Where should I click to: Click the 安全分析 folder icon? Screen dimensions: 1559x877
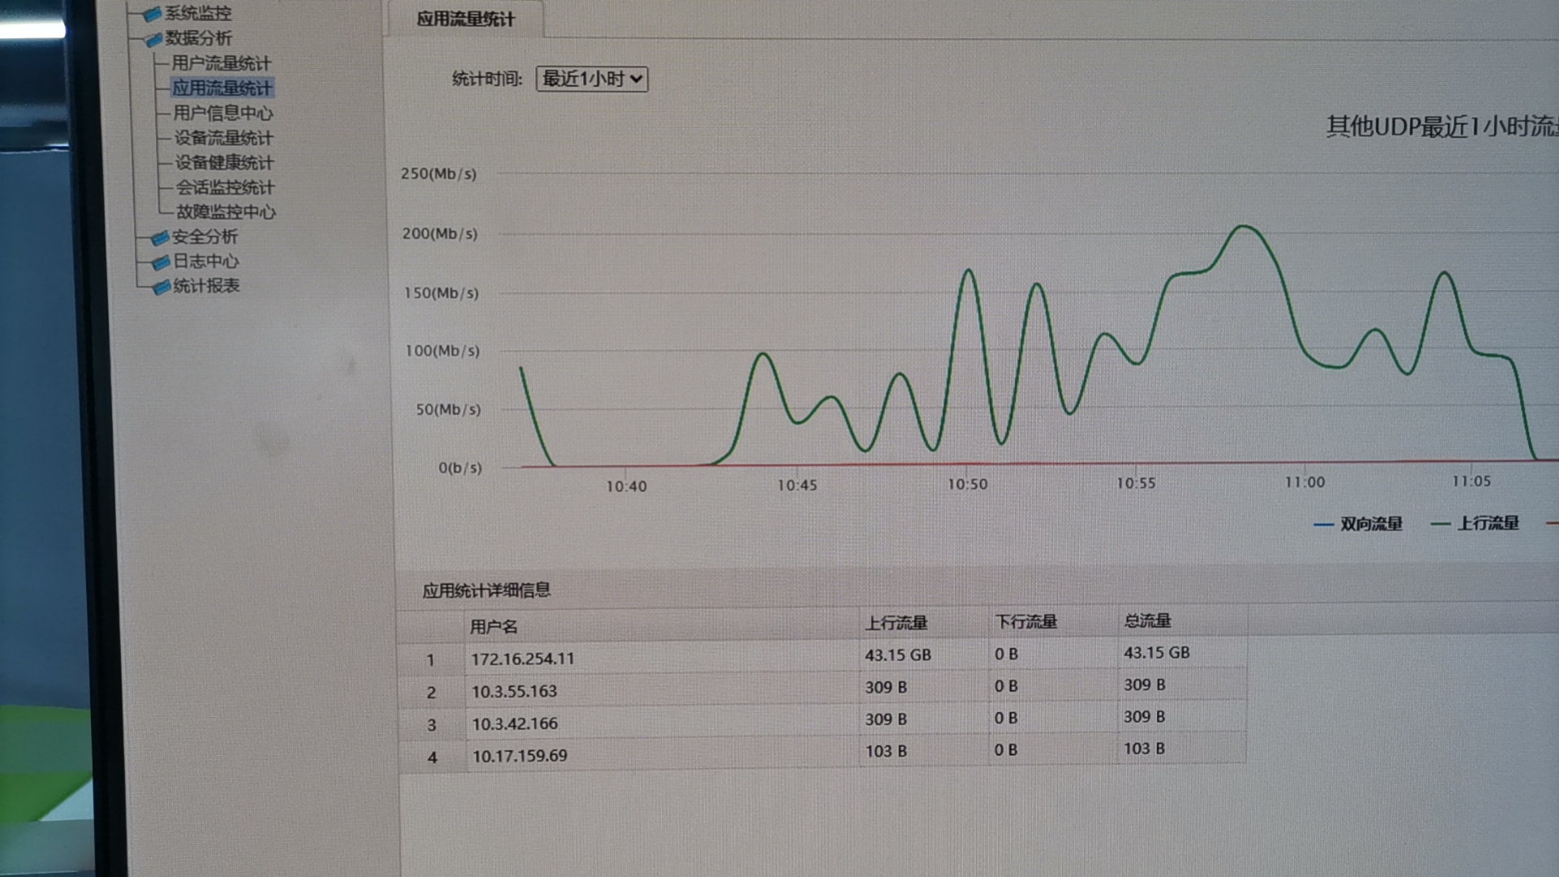tap(159, 238)
